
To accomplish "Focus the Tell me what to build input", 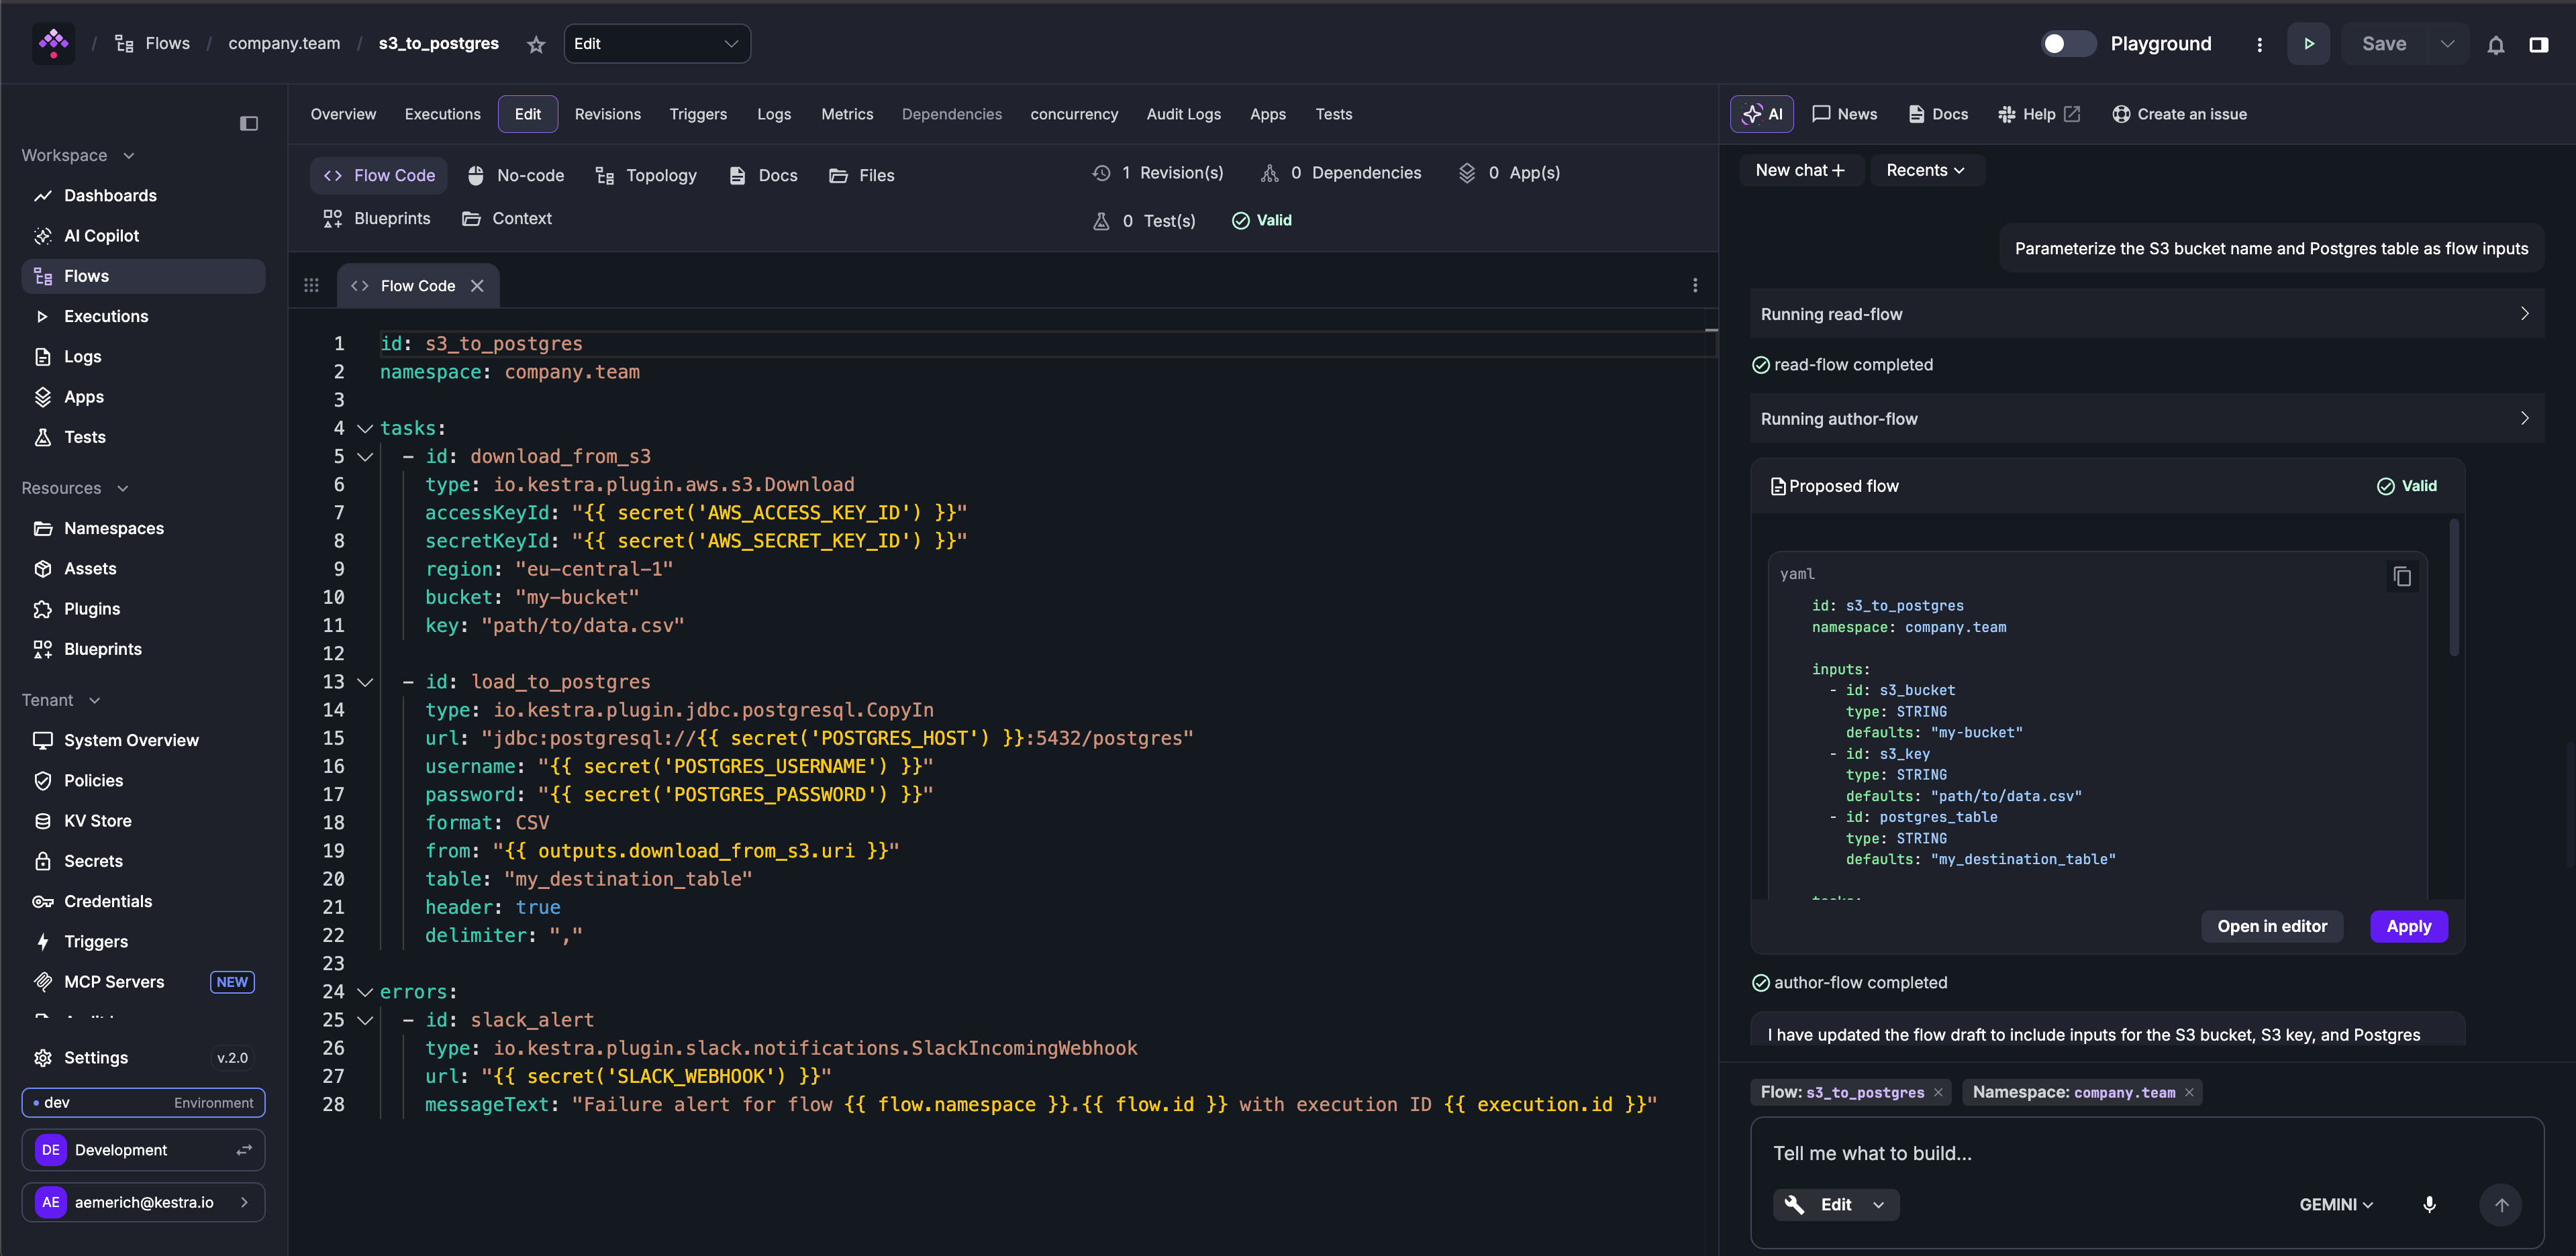I will (x=2146, y=1153).
